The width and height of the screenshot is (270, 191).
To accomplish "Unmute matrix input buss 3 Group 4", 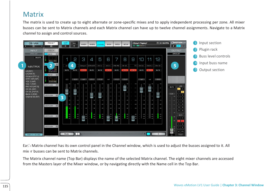I will pos(83,70).
